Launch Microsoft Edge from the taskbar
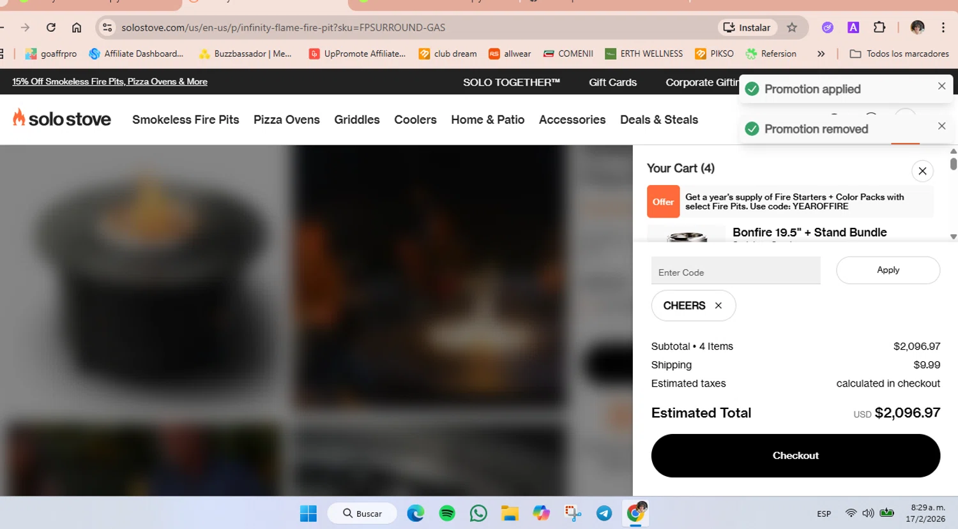The height and width of the screenshot is (529, 958). (416, 513)
